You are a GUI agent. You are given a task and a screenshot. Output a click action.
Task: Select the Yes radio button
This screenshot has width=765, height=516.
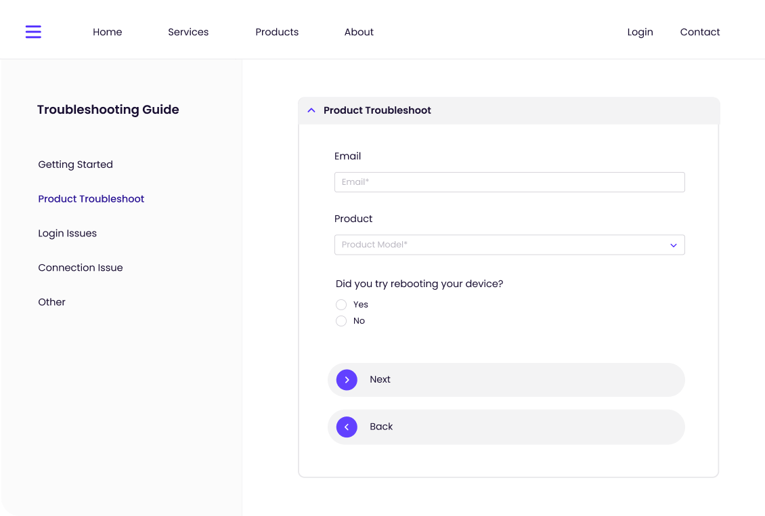tap(341, 305)
